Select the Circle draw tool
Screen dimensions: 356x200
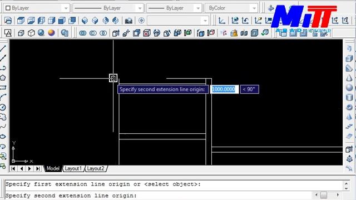coord(3,107)
